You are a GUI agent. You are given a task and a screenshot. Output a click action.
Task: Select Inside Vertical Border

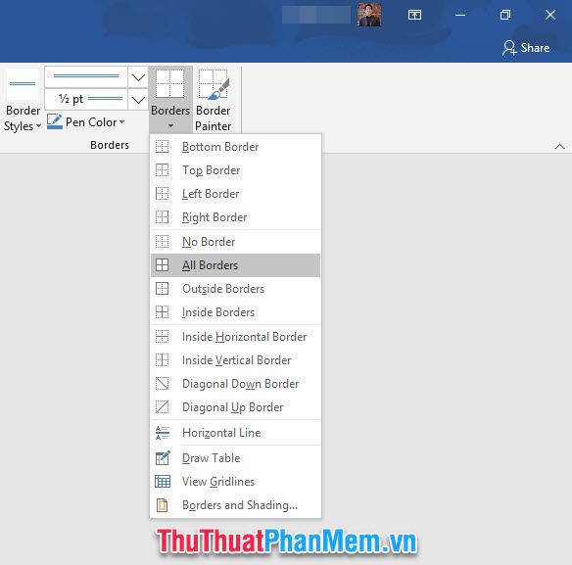point(236,360)
